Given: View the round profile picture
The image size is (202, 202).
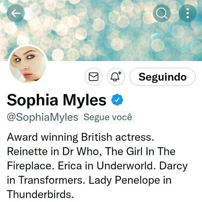Looking at the screenshot, I should 28,64.
